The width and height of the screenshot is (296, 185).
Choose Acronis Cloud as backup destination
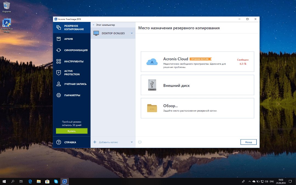[x=197, y=62]
